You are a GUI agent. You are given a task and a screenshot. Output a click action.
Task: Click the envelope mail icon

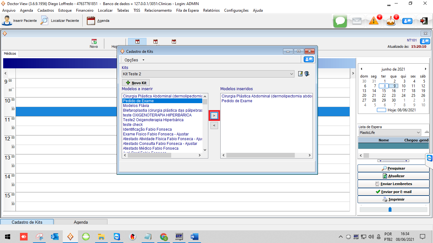pyautogui.click(x=357, y=21)
